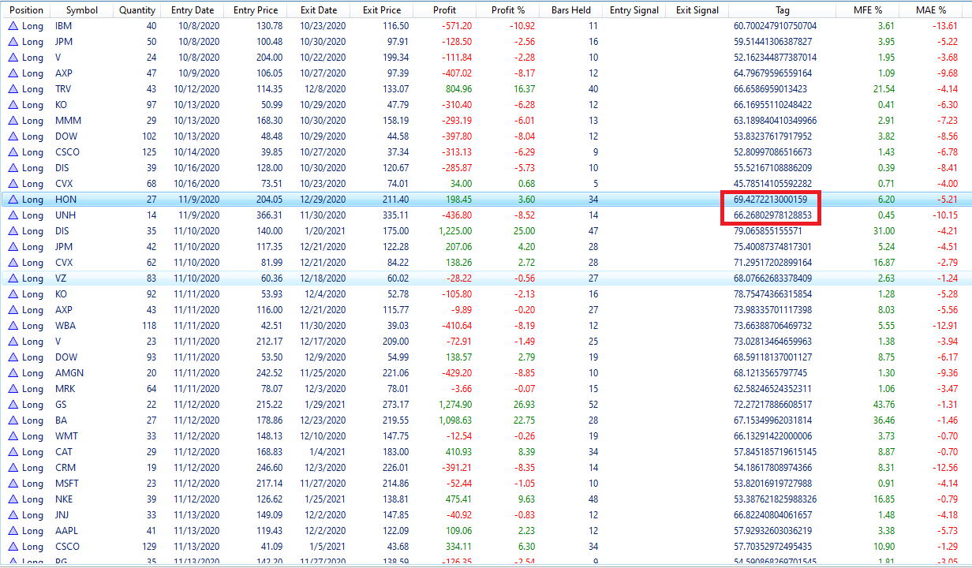
Task: Click the Long triangle icon in MSFT row
Action: pyautogui.click(x=13, y=484)
